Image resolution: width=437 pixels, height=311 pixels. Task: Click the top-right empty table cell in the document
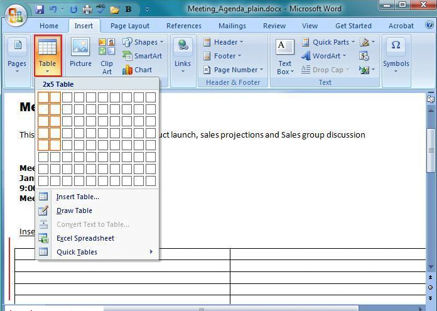tap(328, 254)
